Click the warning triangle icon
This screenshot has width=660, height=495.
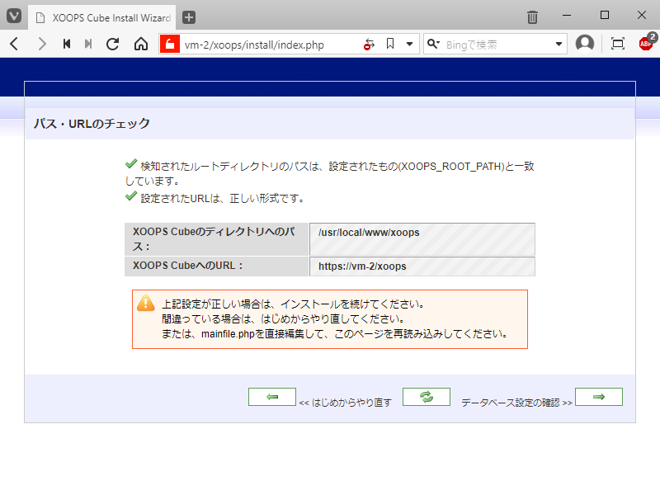[x=146, y=303]
